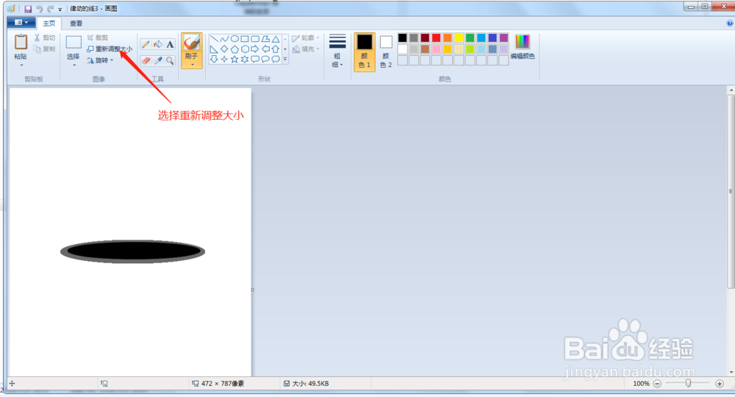Activate Color 2 (颜色 2) selector
The width and height of the screenshot is (735, 397).
coord(386,51)
